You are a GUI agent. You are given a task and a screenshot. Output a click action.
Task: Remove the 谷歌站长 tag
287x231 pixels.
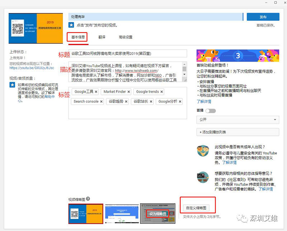151,102
